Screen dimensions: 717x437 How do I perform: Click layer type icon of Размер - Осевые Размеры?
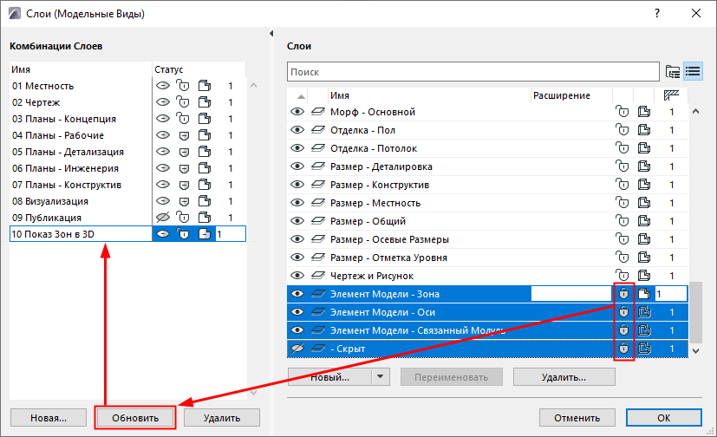318,239
